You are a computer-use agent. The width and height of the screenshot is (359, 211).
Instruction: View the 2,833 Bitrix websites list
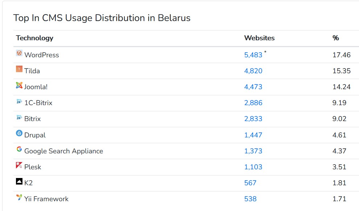253,119
